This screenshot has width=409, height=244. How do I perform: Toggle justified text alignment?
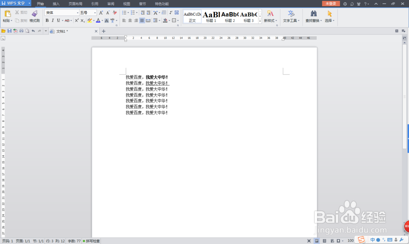click(x=142, y=20)
